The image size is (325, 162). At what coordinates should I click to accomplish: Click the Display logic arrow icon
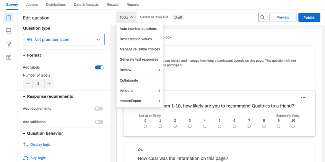(26, 144)
